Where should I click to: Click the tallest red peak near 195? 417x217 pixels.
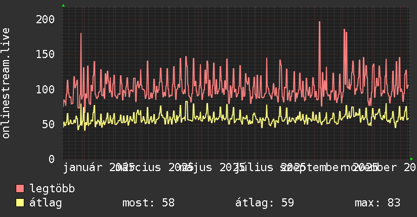pos(319,22)
